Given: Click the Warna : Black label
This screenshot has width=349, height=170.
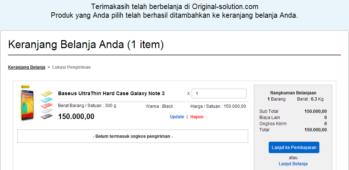Looking at the screenshot, I should click(x=159, y=106).
